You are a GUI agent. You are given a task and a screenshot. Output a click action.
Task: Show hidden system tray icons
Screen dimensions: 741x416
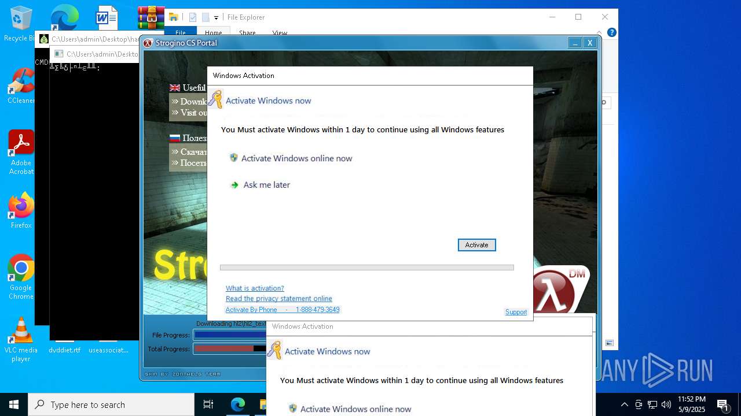pyautogui.click(x=625, y=404)
